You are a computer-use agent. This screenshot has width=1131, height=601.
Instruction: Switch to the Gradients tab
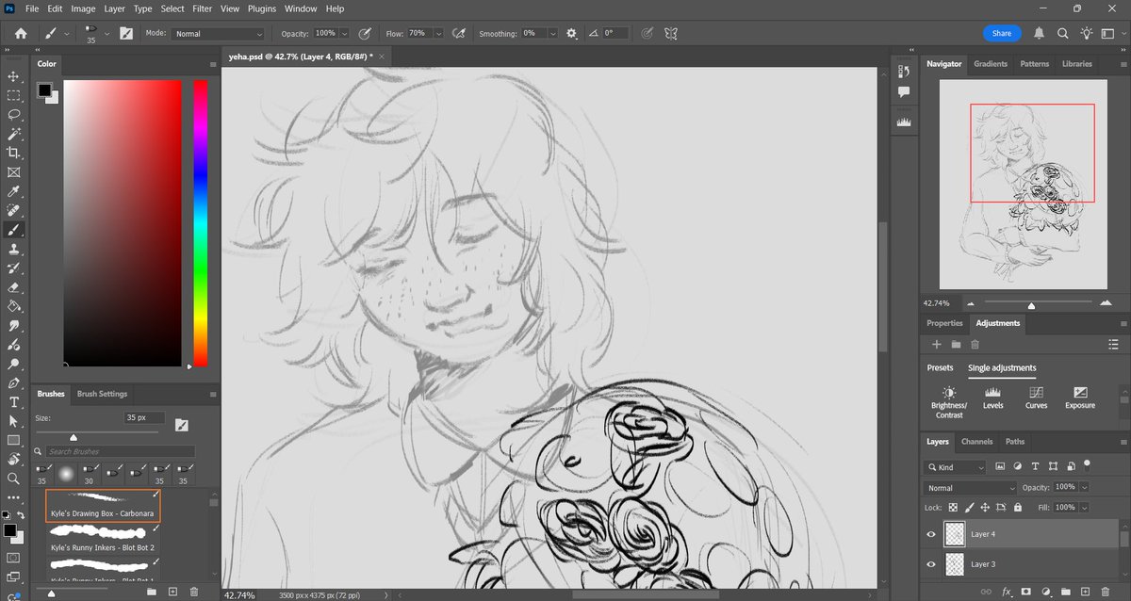[991, 64]
